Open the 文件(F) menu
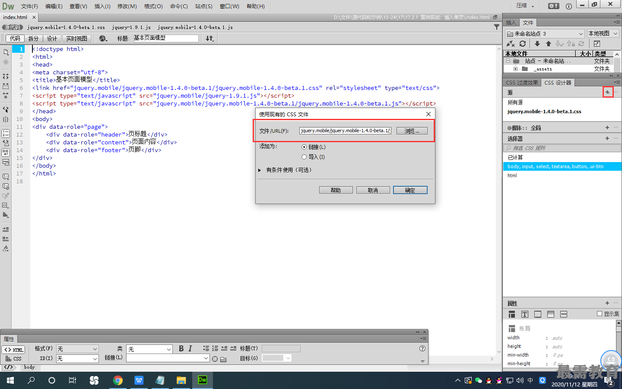 (29, 6)
